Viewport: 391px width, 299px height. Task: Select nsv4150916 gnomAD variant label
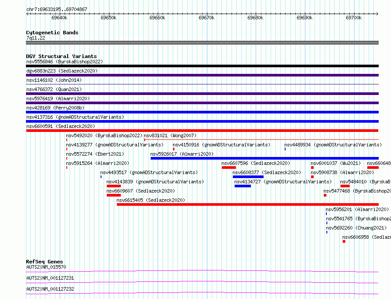[x=221, y=145]
